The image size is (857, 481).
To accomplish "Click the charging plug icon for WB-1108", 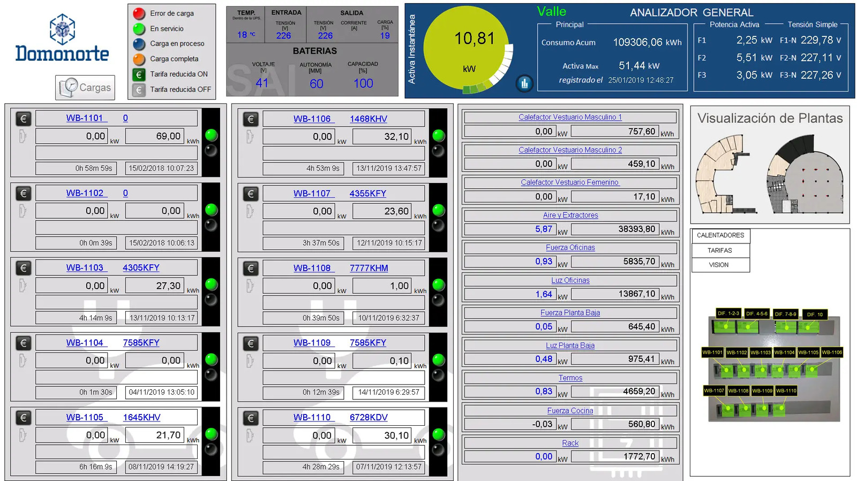I will point(250,286).
